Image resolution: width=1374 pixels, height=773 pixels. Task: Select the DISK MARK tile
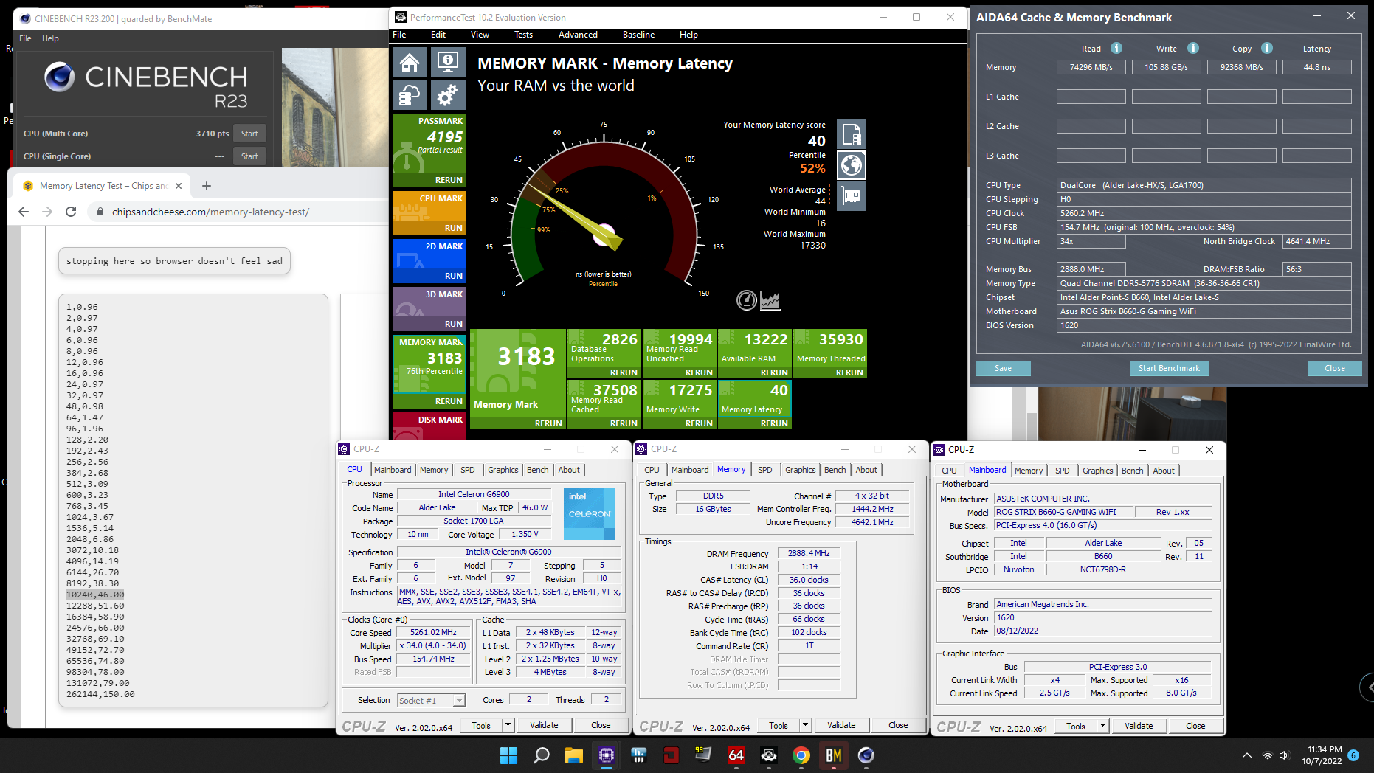429,426
